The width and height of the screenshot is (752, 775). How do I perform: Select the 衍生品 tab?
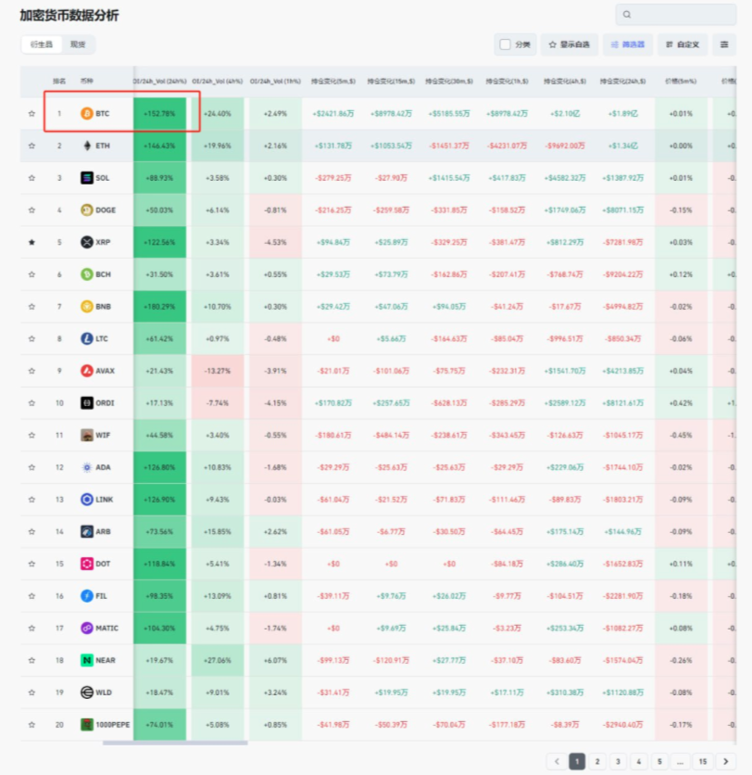tap(42, 44)
